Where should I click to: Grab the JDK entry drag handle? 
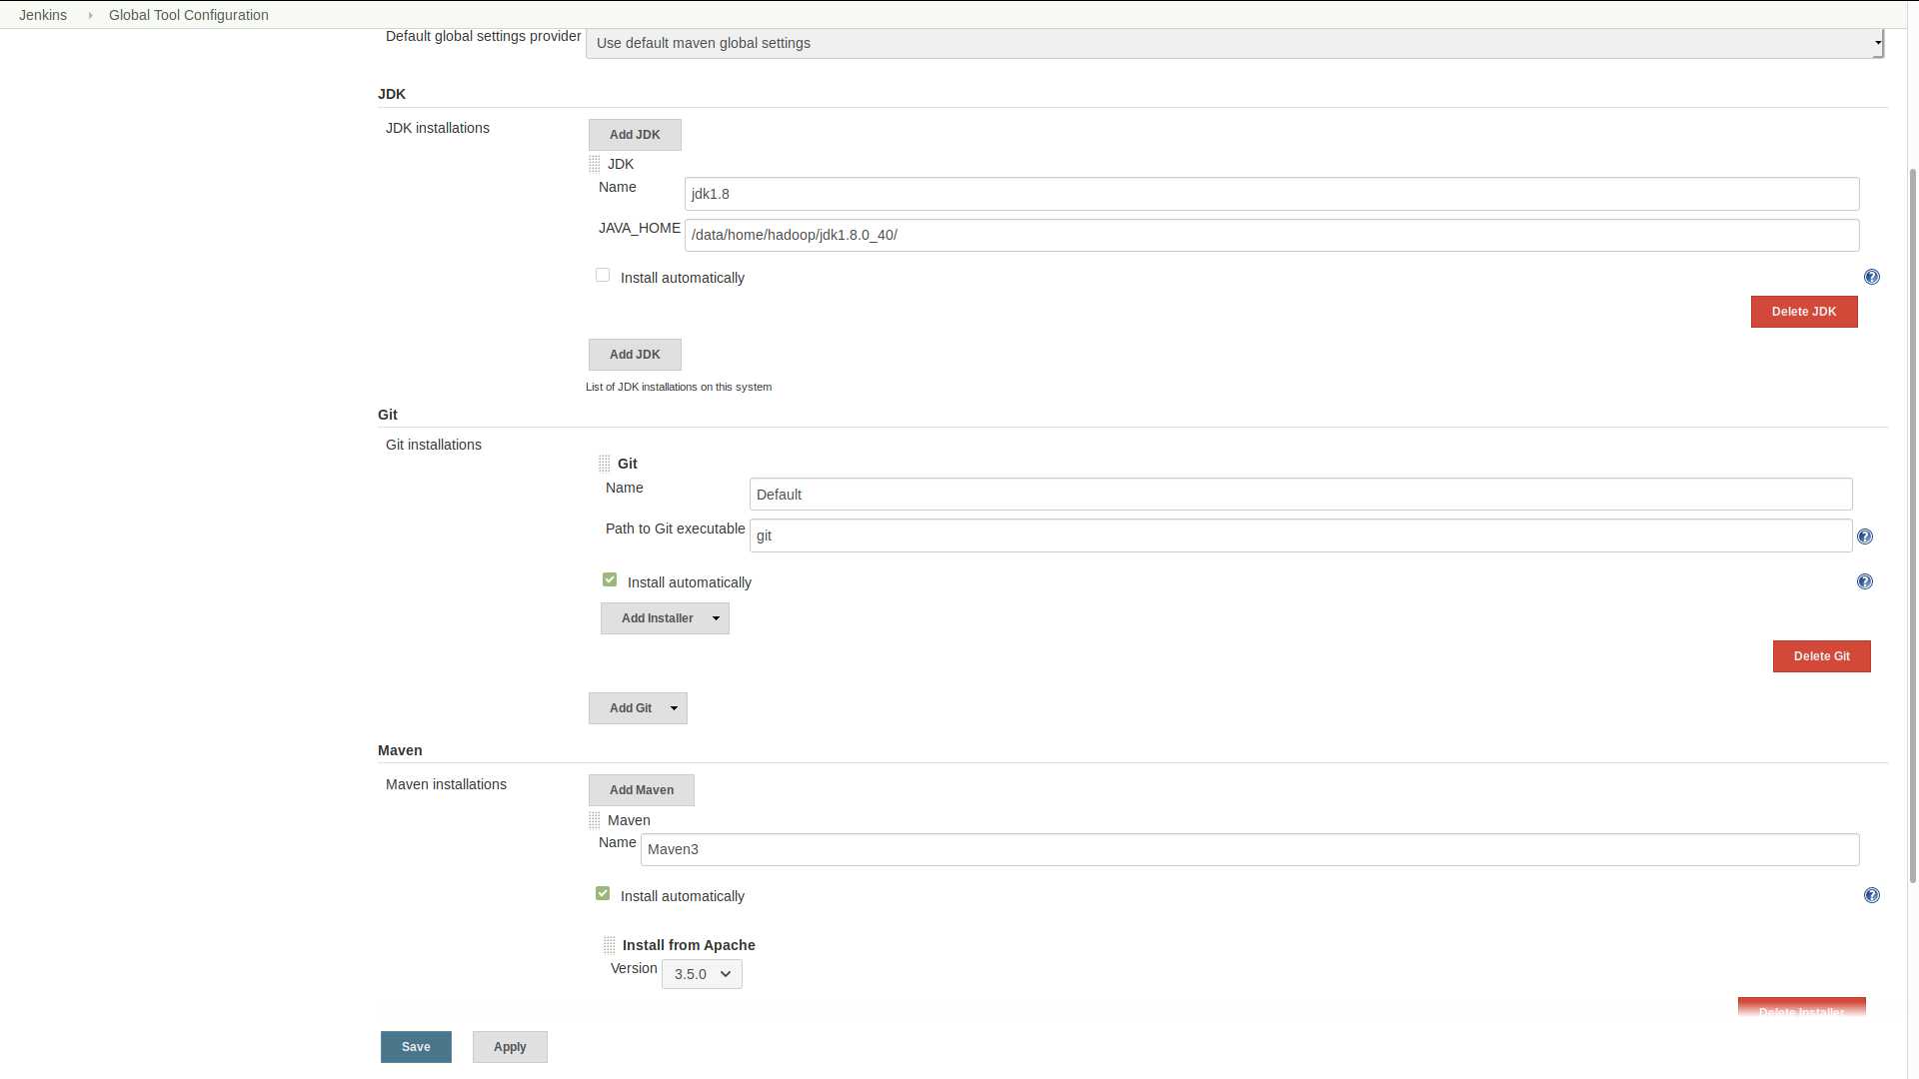(x=595, y=164)
